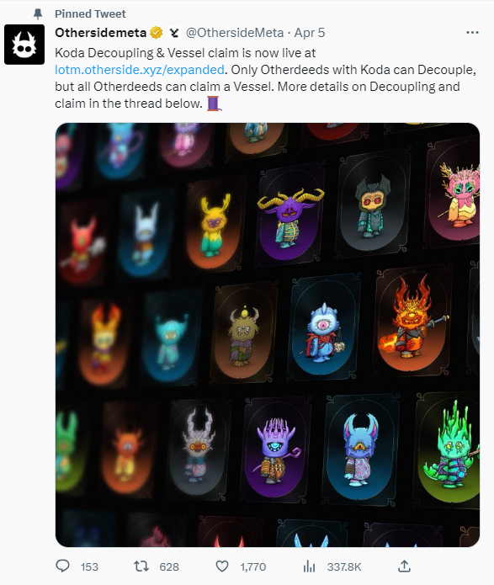Viewport: 494px width, 585px height.
Task: Click the pushpin icon above the tweet
Action: point(38,14)
